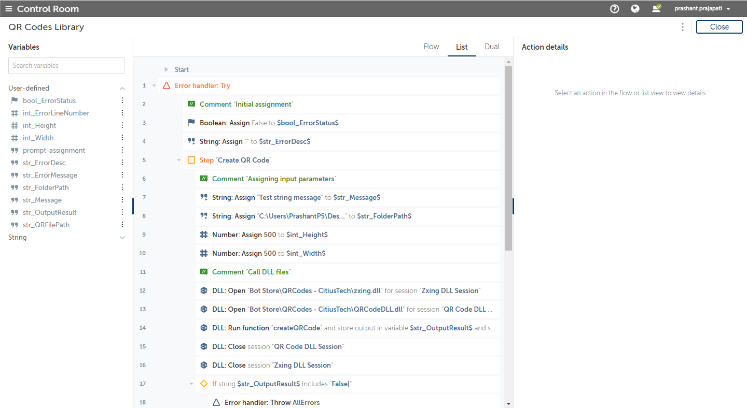Open the three-dot menu next to Close
This screenshot has width=747, height=408.
pos(683,27)
